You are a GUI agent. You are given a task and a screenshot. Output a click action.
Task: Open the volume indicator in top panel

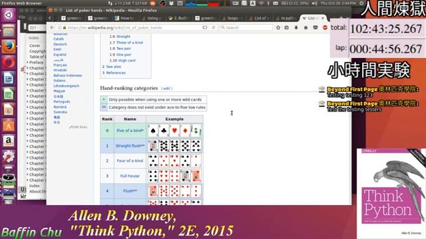pos(315,3)
